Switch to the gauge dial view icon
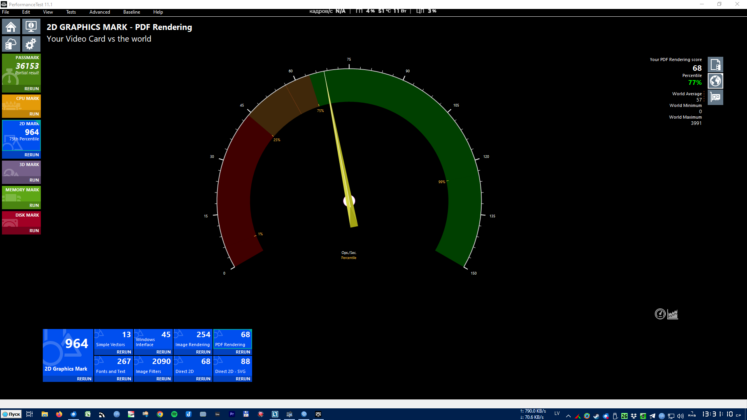Image resolution: width=747 pixels, height=420 pixels. [x=660, y=314]
